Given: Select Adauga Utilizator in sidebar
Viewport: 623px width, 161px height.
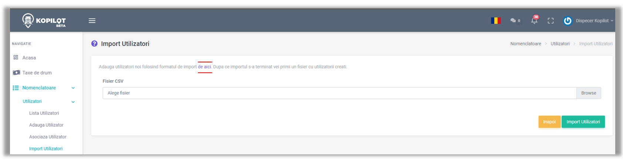Looking at the screenshot, I should coord(46,125).
